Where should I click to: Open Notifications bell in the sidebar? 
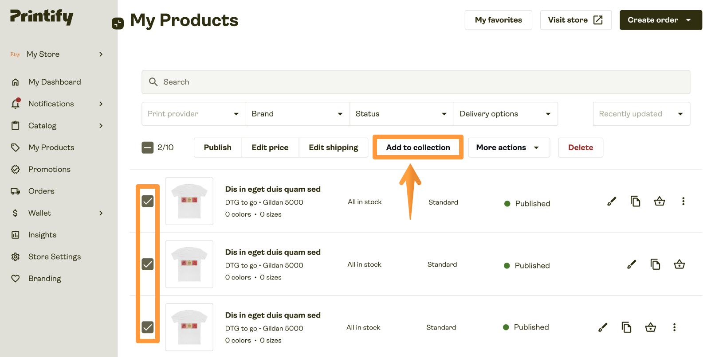16,104
